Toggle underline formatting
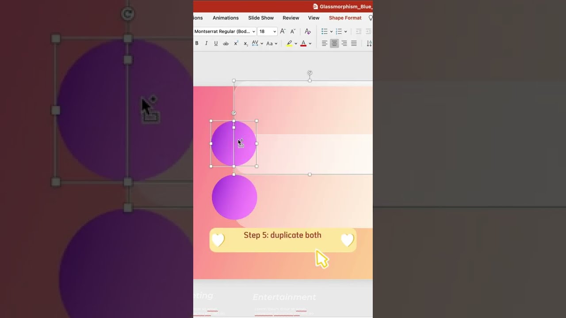This screenshot has height=318, width=566. click(x=216, y=43)
